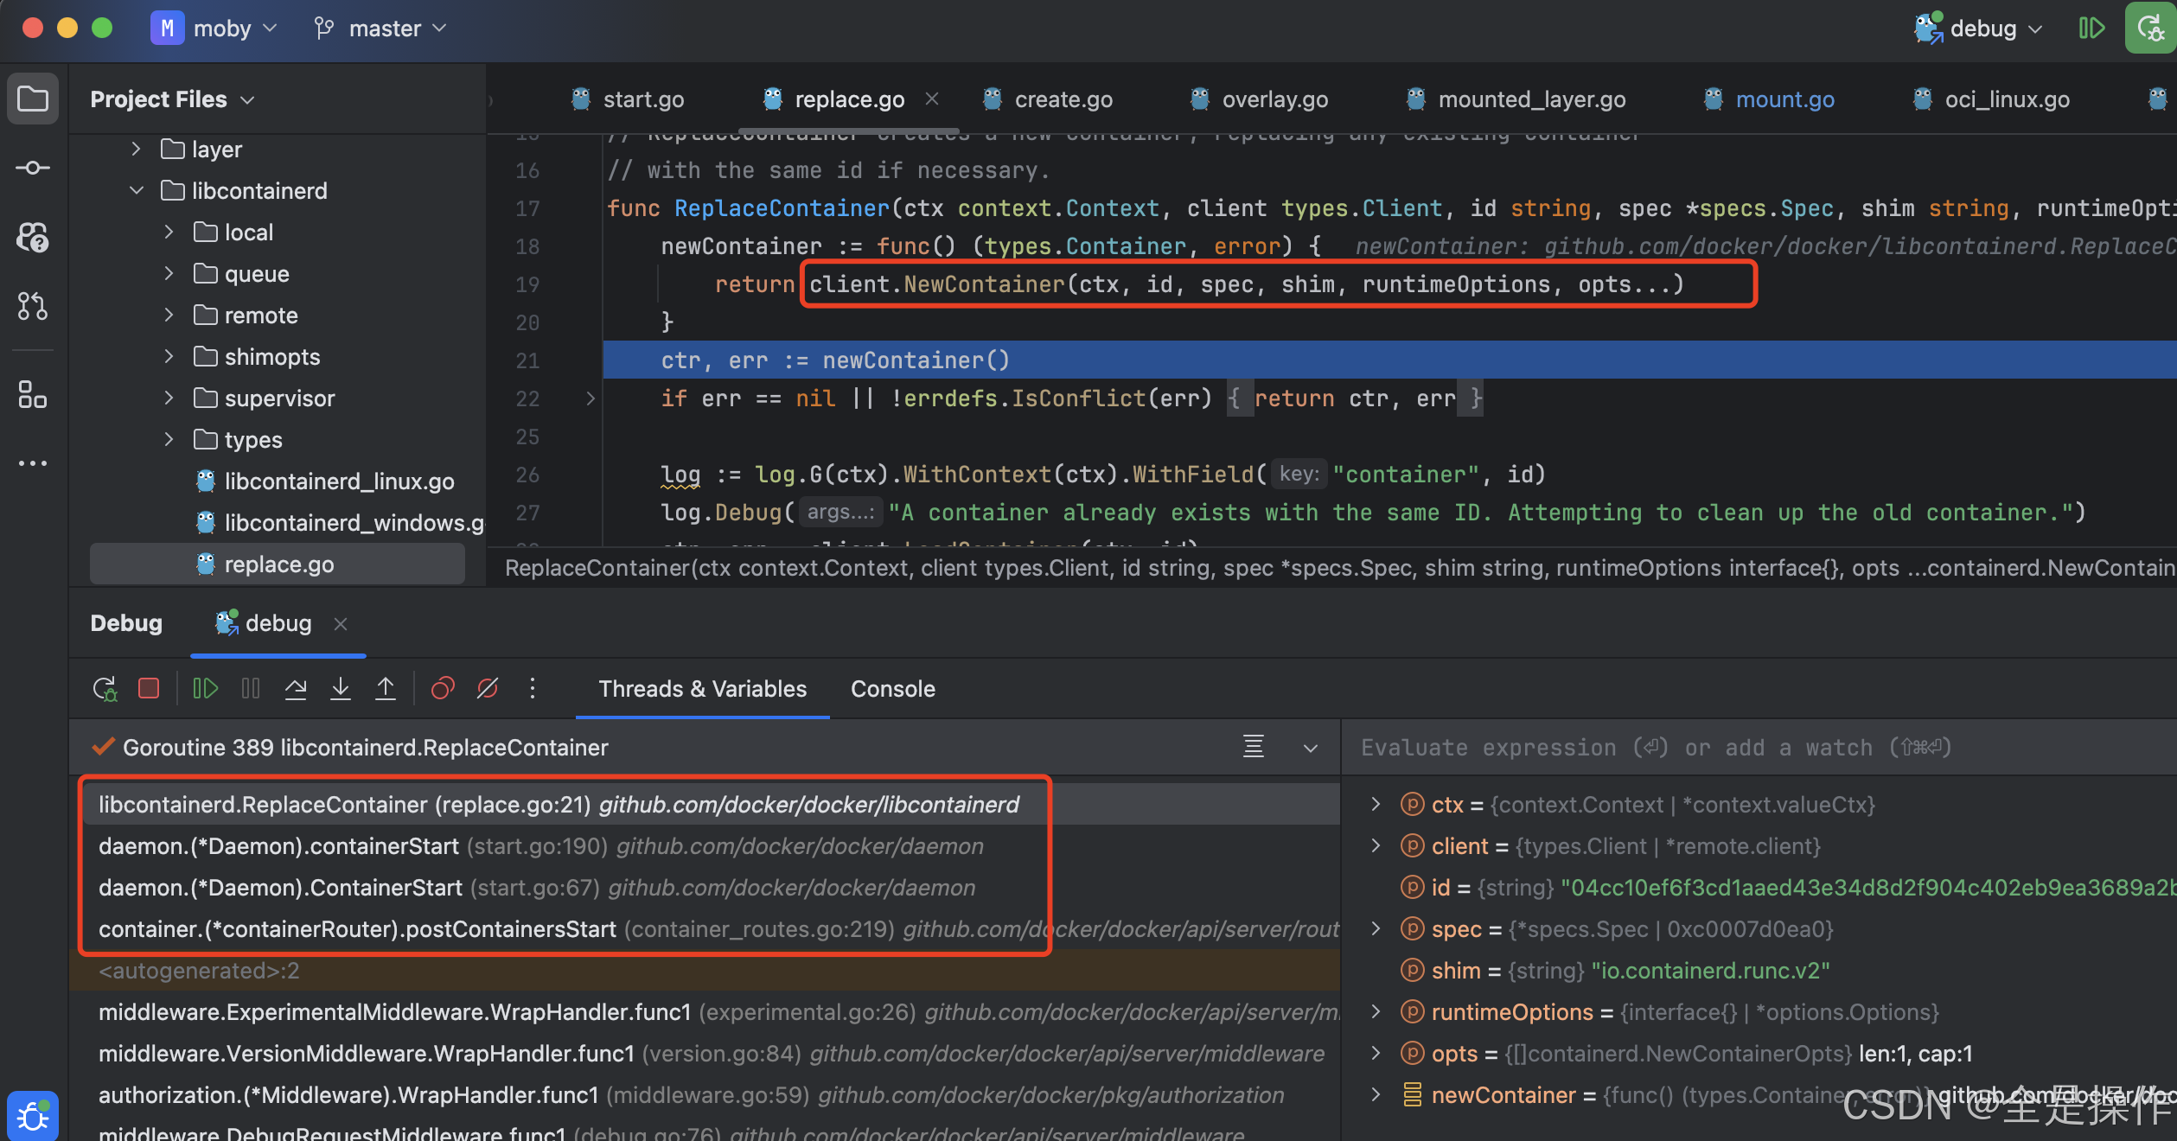Toggle Mute Breakpoints icon
This screenshot has width=2177, height=1141.
point(488,689)
